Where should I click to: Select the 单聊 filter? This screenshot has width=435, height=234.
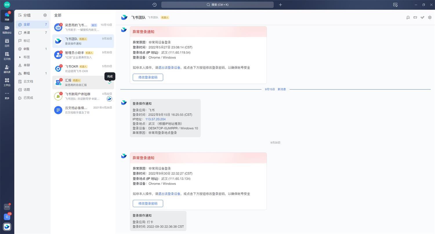point(32,65)
